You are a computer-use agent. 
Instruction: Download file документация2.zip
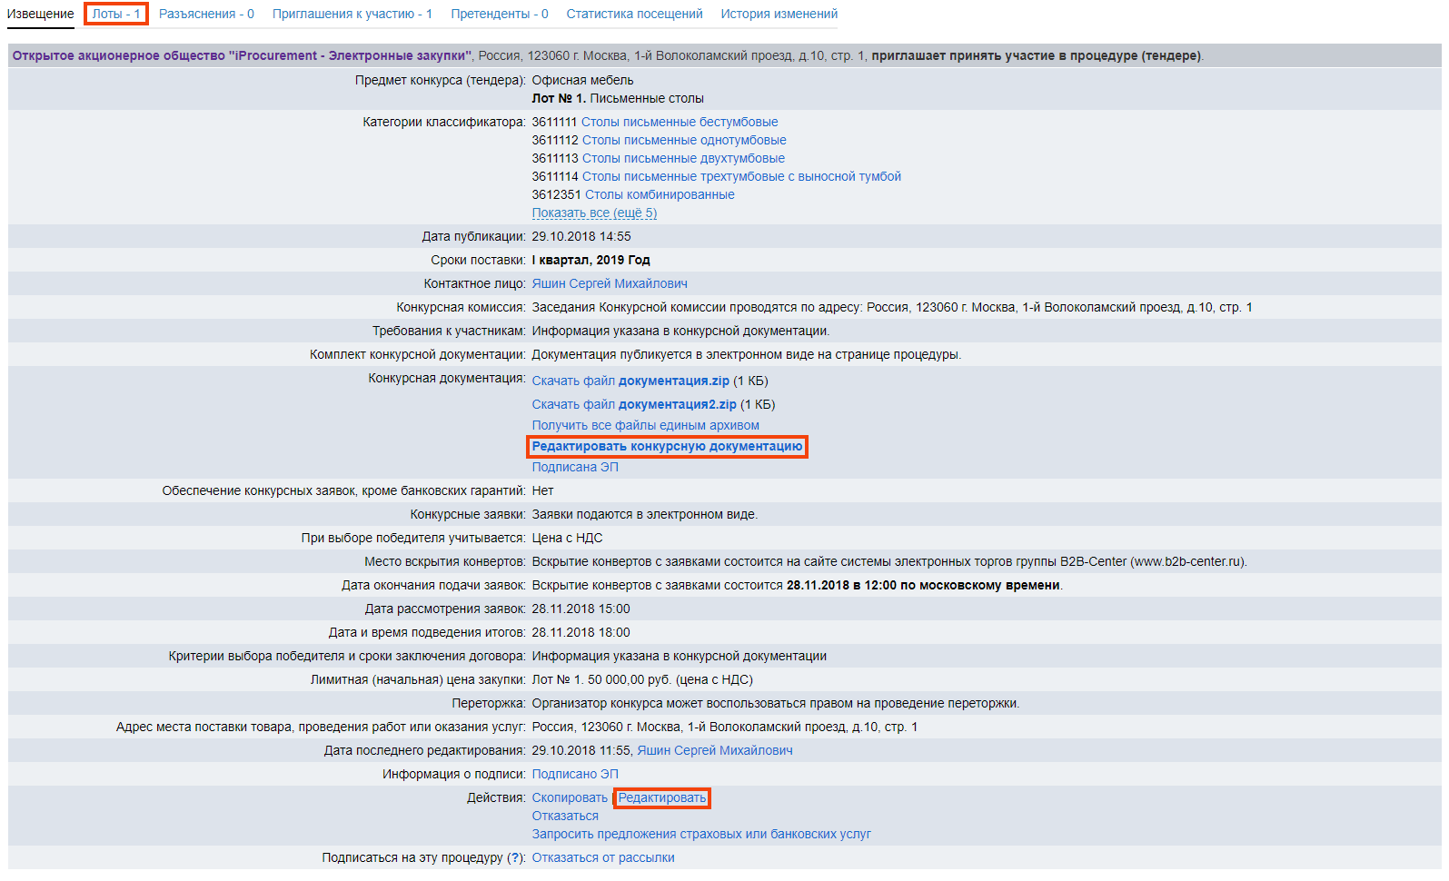click(634, 404)
